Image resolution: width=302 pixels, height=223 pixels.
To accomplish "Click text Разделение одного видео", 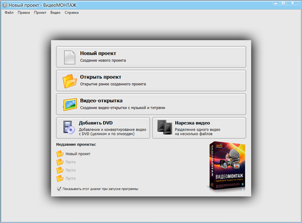I will (197, 130).
